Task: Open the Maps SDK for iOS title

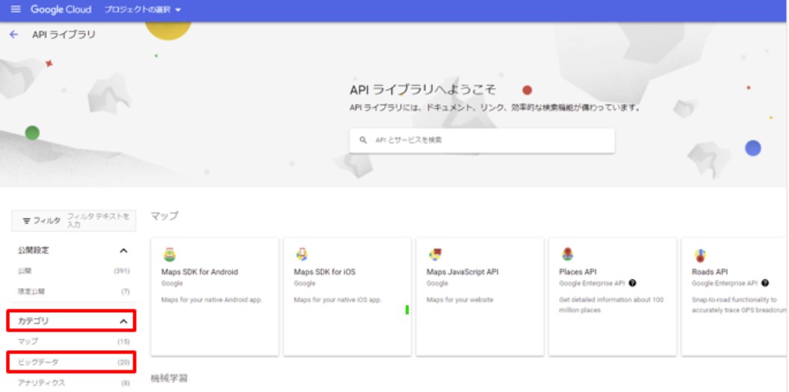Action: [324, 272]
